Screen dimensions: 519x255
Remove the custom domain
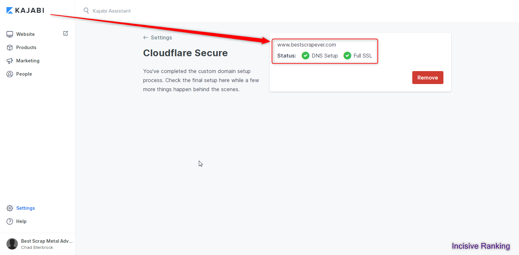click(x=428, y=78)
